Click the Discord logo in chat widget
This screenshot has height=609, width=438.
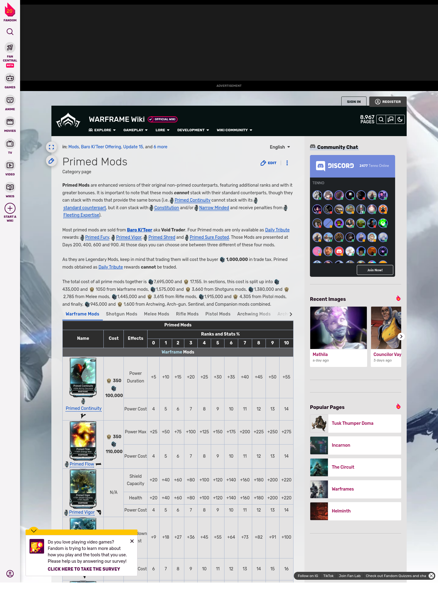[x=335, y=166]
